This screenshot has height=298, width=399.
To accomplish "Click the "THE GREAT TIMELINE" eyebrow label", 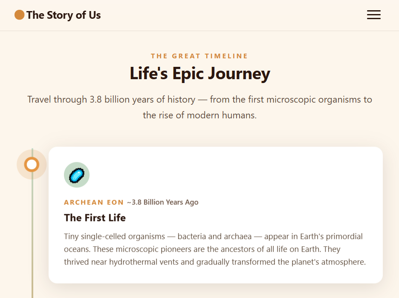I will pyautogui.click(x=199, y=56).
